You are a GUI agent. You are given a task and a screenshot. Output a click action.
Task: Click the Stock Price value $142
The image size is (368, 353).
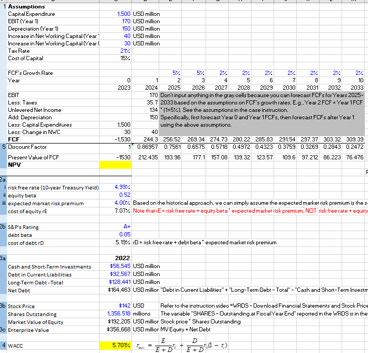tap(124, 306)
